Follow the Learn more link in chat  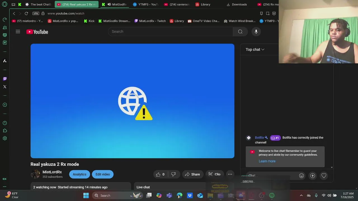click(x=267, y=161)
